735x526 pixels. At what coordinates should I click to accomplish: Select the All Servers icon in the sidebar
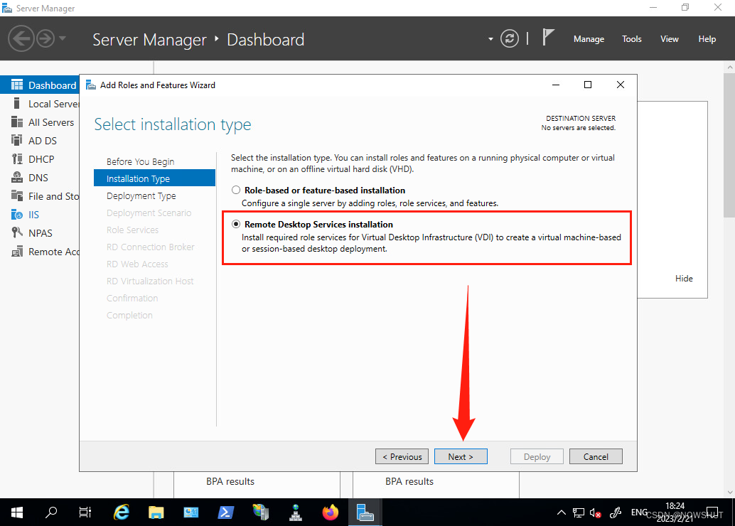[17, 122]
